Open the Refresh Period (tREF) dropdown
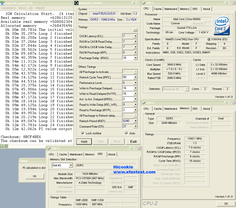This screenshot has height=208, width=236. pos(136,121)
